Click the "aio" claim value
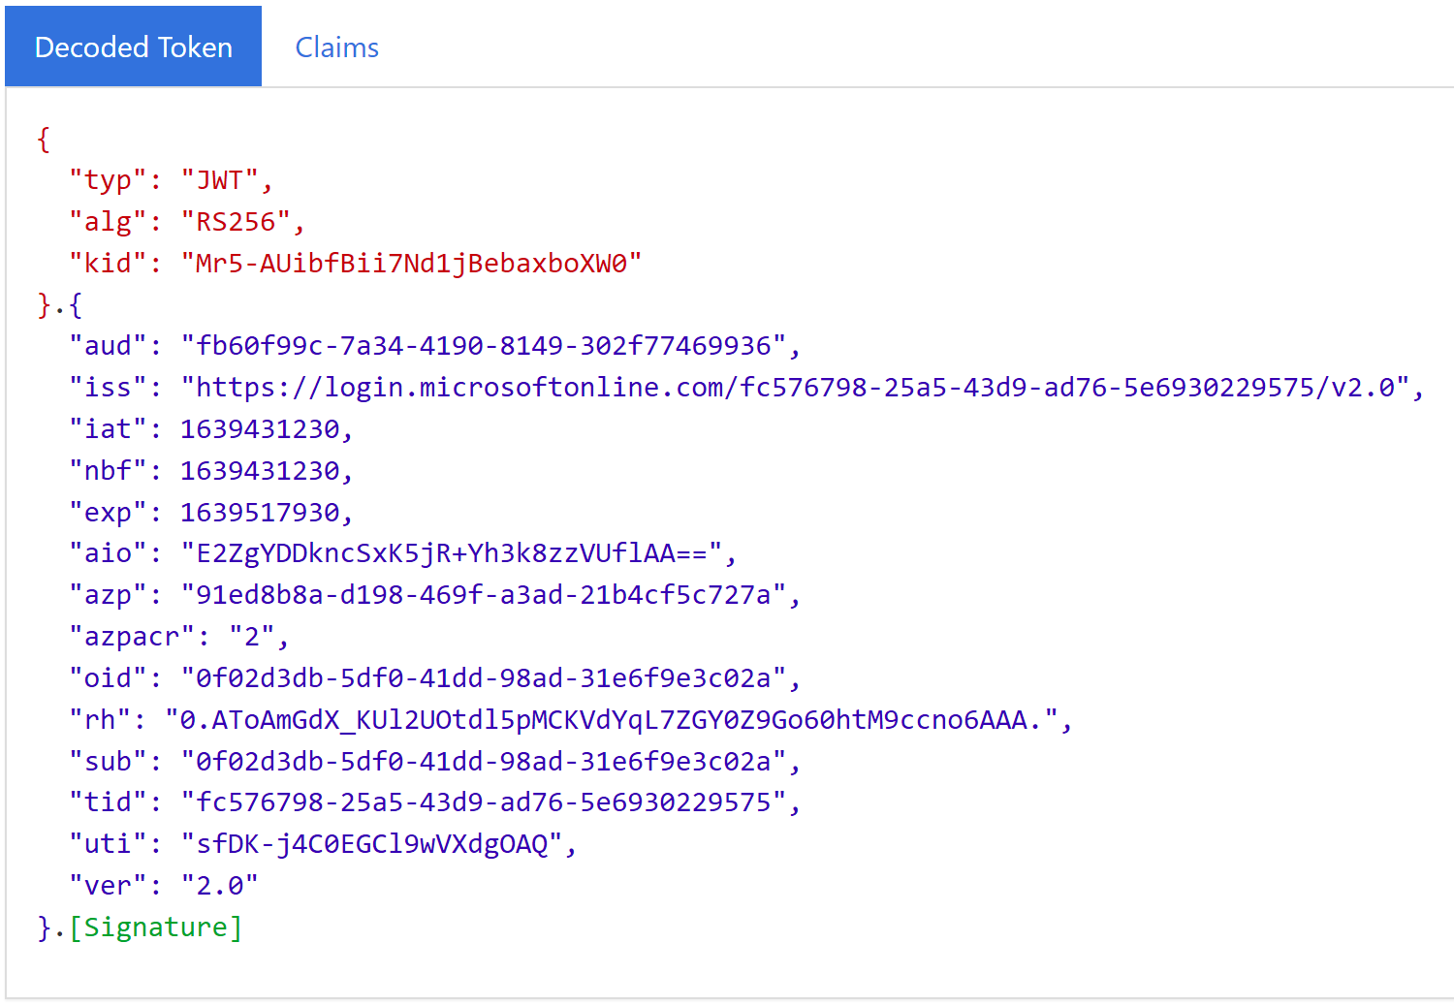Image resolution: width=1454 pixels, height=1006 pixels. pyautogui.click(x=451, y=553)
